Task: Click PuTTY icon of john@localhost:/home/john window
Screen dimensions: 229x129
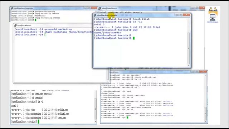Action: pyautogui.click(x=12, y=8)
